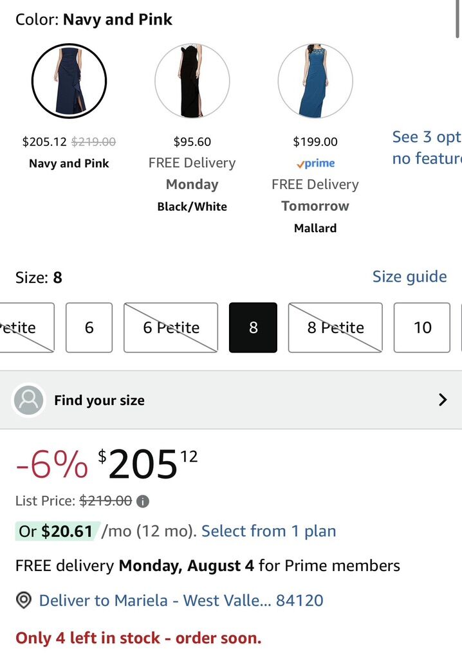Click the Prime badge under $199.00
462x656 pixels.
click(x=315, y=163)
